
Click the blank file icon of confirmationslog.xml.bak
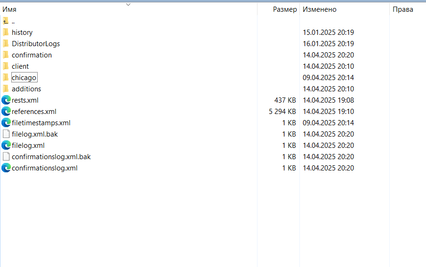click(6, 157)
